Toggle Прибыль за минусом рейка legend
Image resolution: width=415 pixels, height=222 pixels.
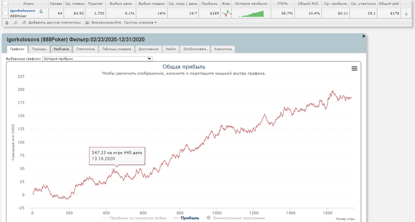click(135, 218)
